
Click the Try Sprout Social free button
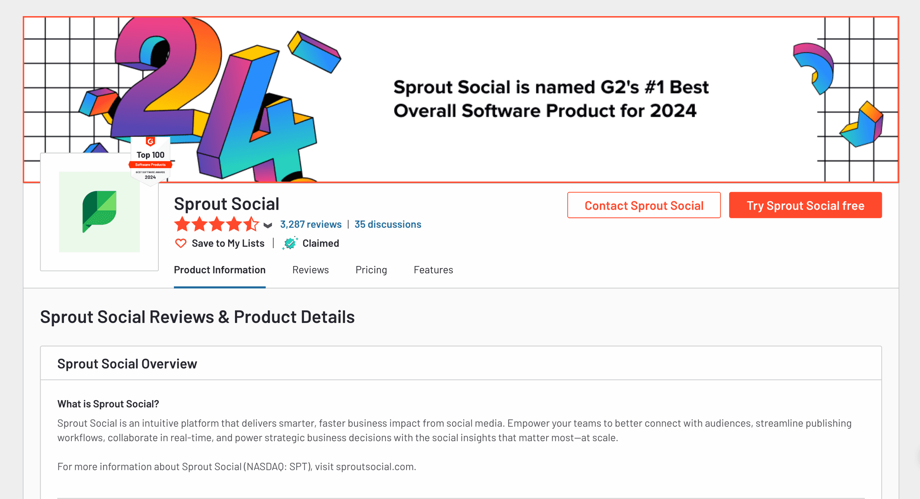click(805, 205)
